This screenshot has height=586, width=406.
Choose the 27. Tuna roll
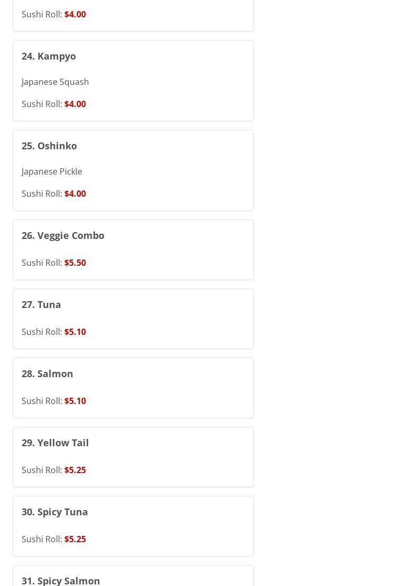coord(41,304)
